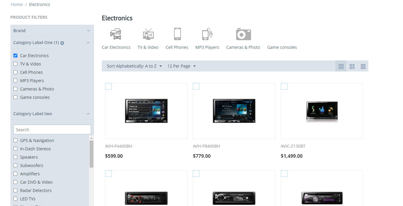403x206 pixels.
Task: Go to Home breadcrumb link
Action: point(17,4)
